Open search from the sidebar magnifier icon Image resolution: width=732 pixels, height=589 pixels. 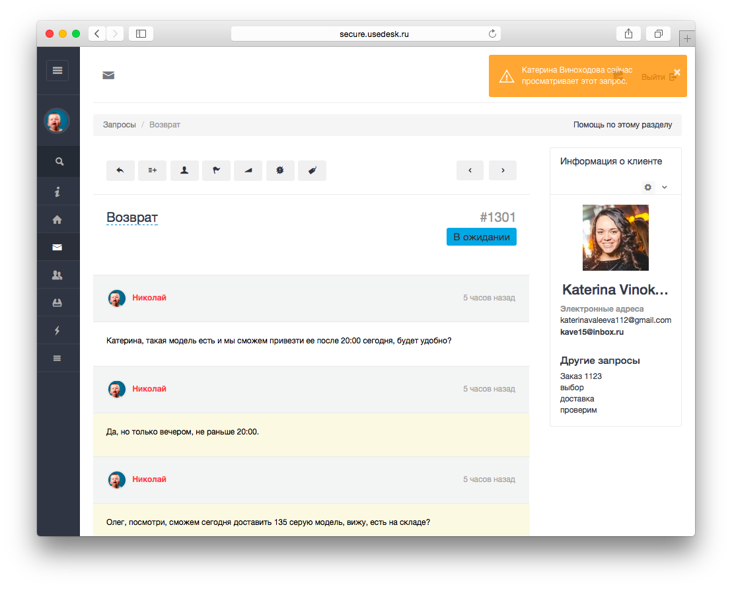tap(59, 162)
